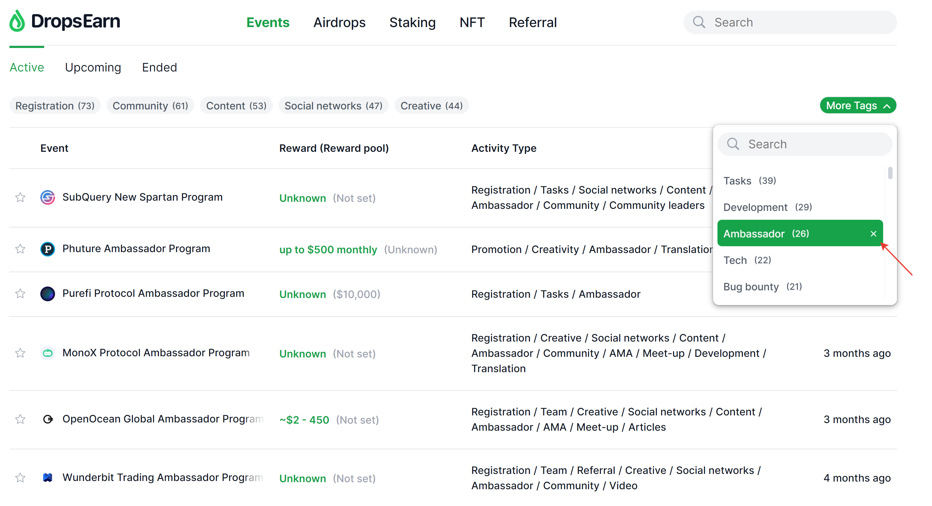Image resolution: width=932 pixels, height=506 pixels.
Task: Open Purefi Protocol Ambassador Program link
Action: [x=153, y=293]
